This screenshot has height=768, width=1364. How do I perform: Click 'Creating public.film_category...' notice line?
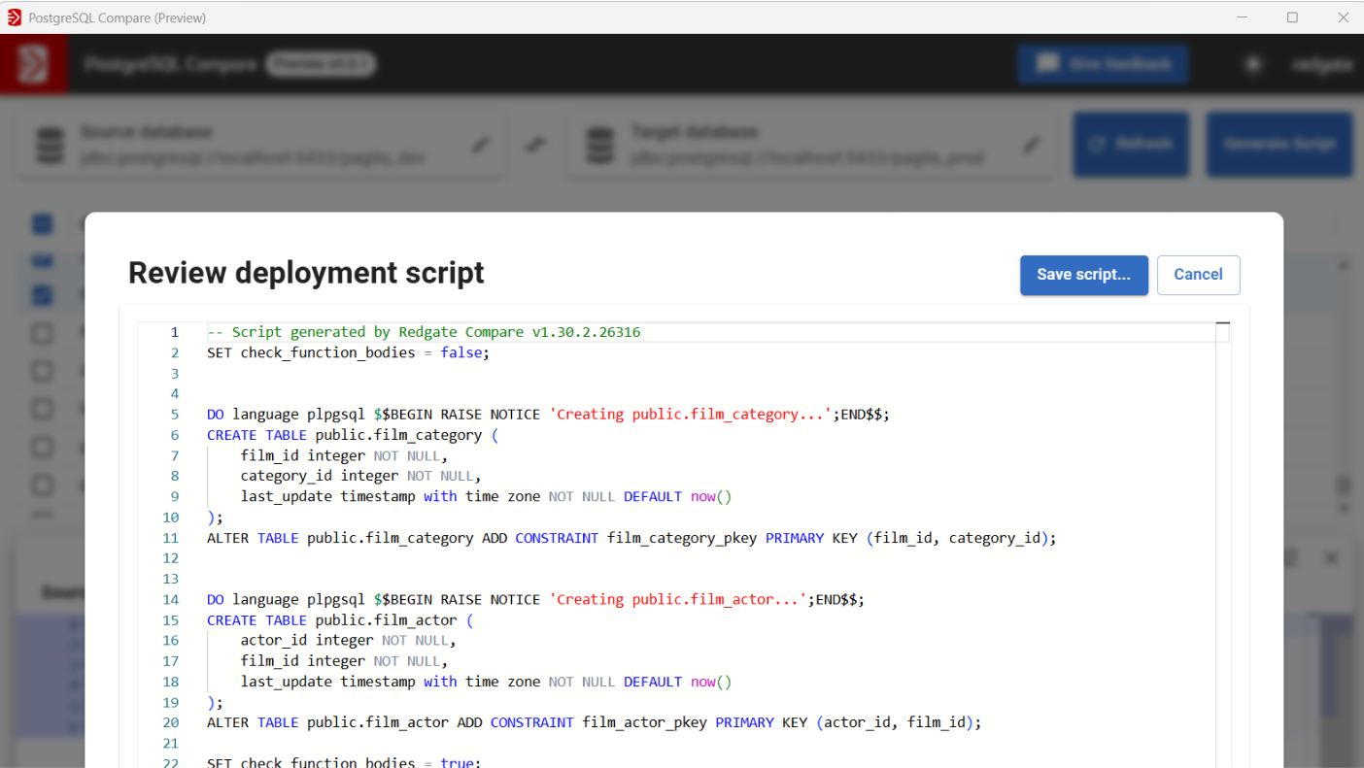[548, 415]
